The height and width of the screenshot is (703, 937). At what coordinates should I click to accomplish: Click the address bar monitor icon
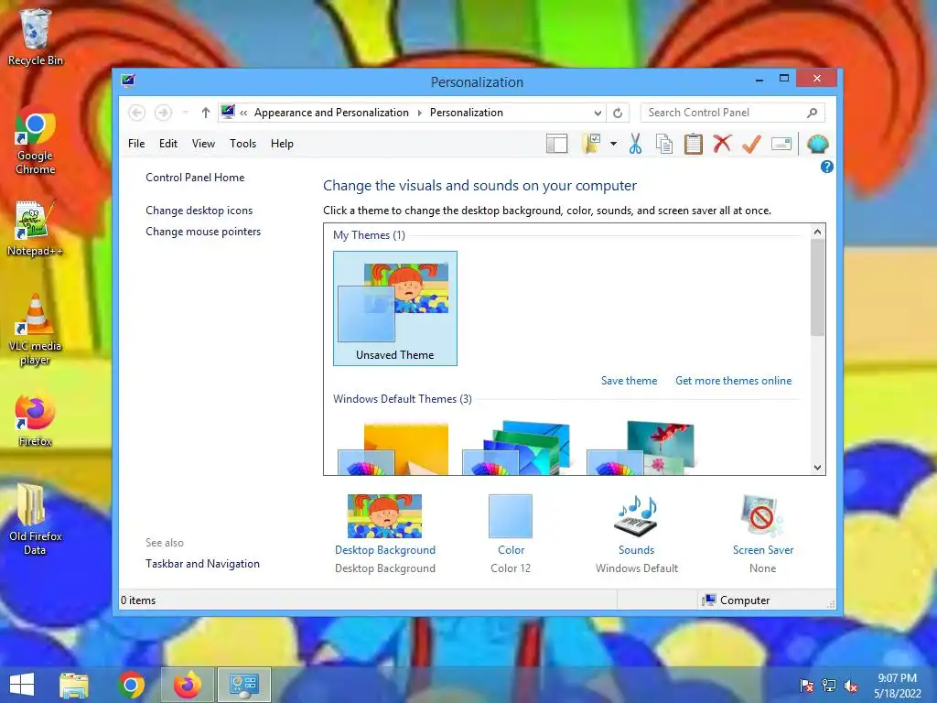click(x=228, y=112)
